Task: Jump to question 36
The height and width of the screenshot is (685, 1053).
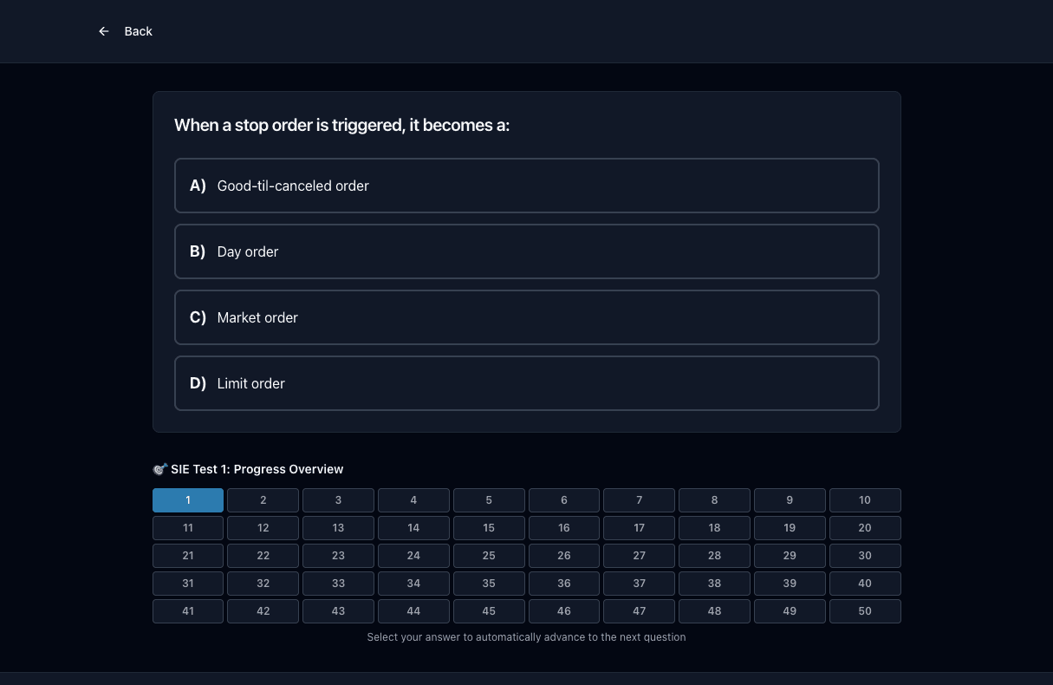Action: (564, 584)
